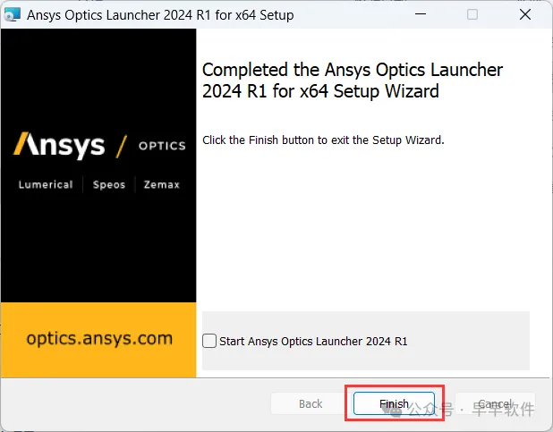553x432 pixels.
Task: Click the installer icon in title bar
Action: (12, 14)
